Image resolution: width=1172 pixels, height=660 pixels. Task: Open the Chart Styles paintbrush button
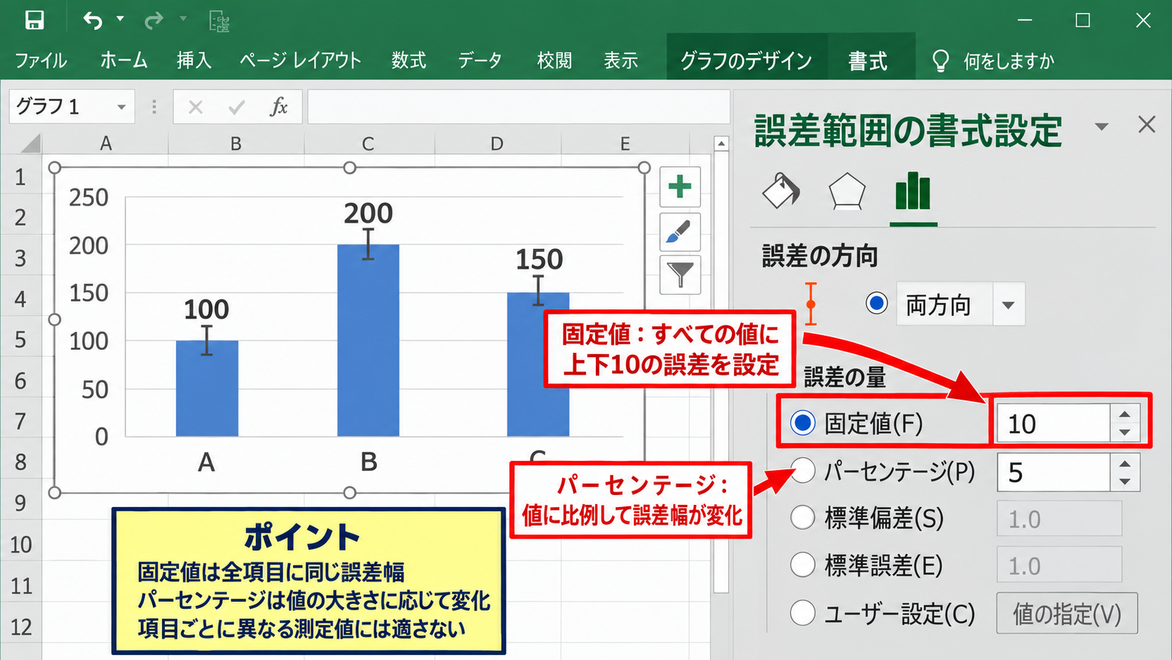tap(680, 231)
